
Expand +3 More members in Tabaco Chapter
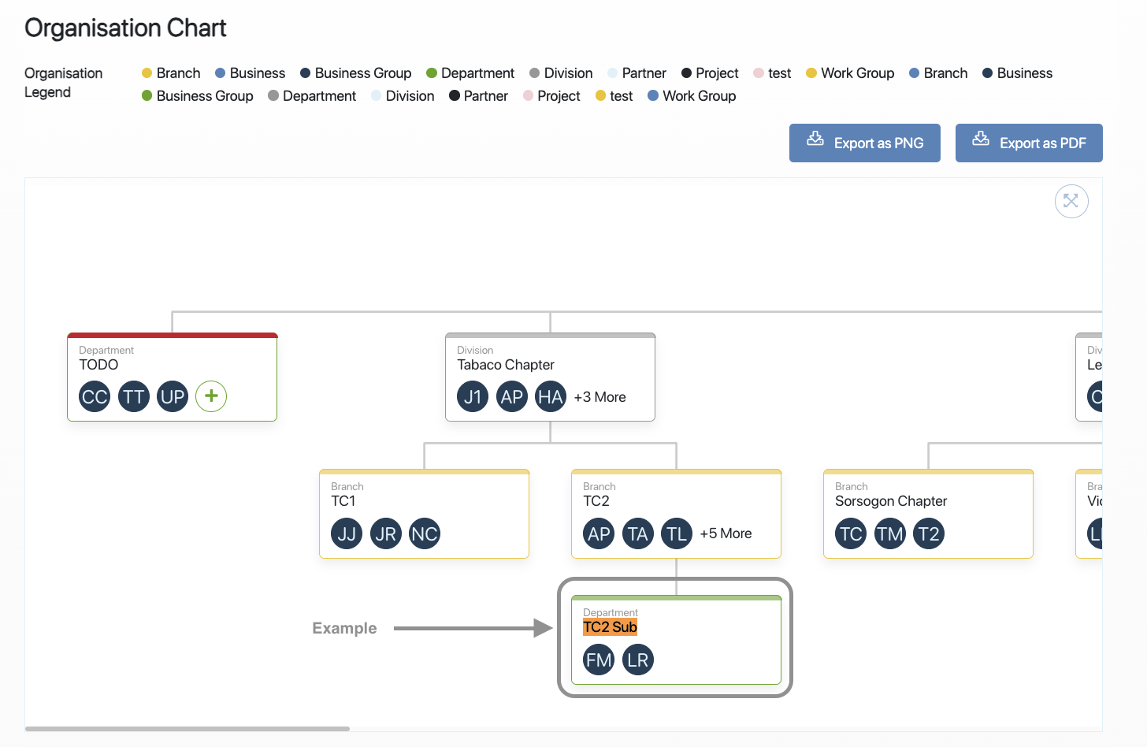pos(599,397)
